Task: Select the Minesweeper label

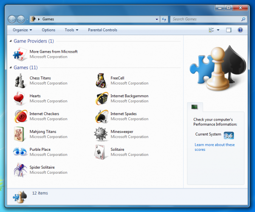Action: click(x=122, y=132)
